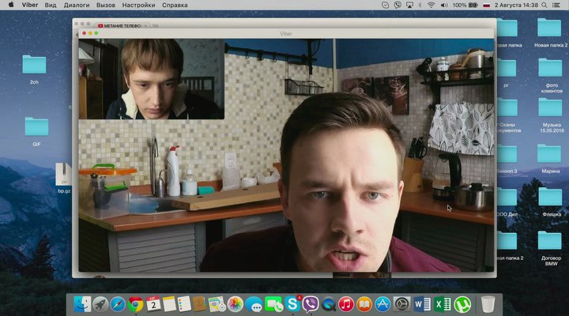569x316 pixels.
Task: Open Finder in the dock
Action: point(82,303)
